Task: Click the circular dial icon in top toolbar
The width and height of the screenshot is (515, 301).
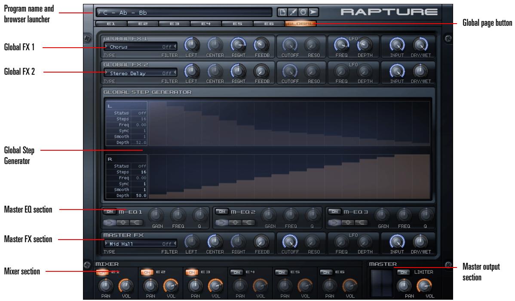Action: pos(303,12)
